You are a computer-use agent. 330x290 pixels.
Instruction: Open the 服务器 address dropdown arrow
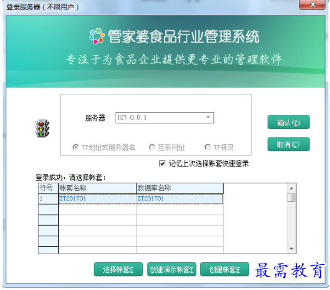(208, 117)
